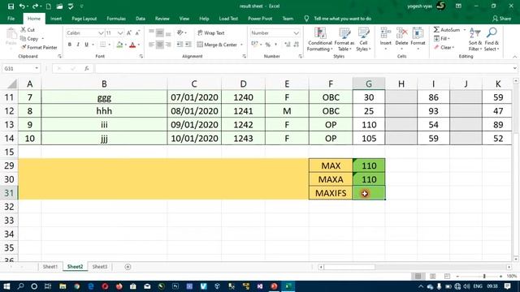Toggle bold formatting
Image resolution: width=520 pixels, height=292 pixels.
70,45
